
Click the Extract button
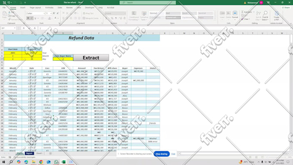click(x=91, y=58)
